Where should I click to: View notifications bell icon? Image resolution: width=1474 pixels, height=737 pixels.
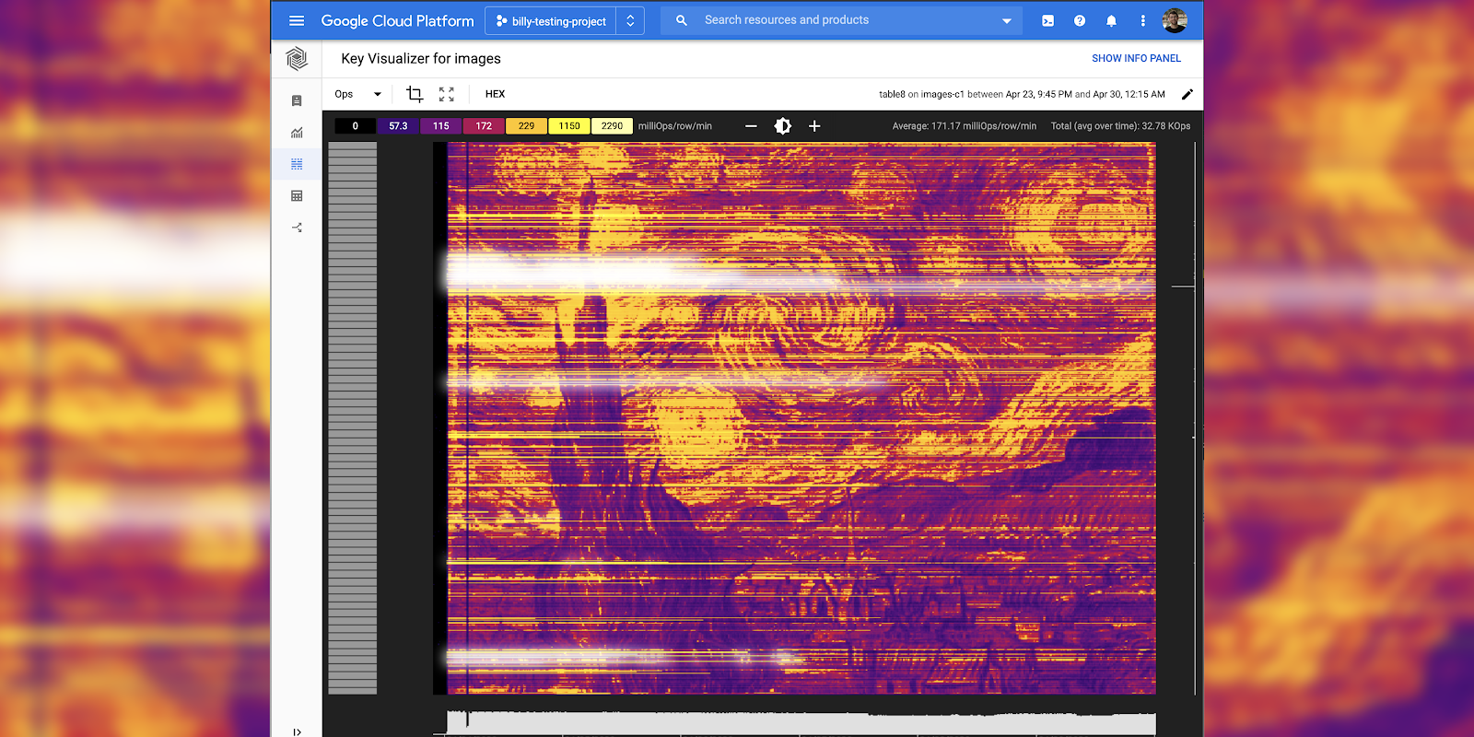pyautogui.click(x=1111, y=20)
